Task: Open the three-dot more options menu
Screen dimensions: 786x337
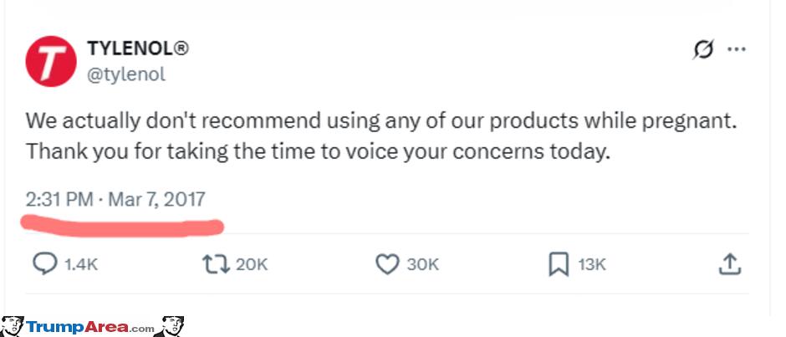Action: coord(736,49)
